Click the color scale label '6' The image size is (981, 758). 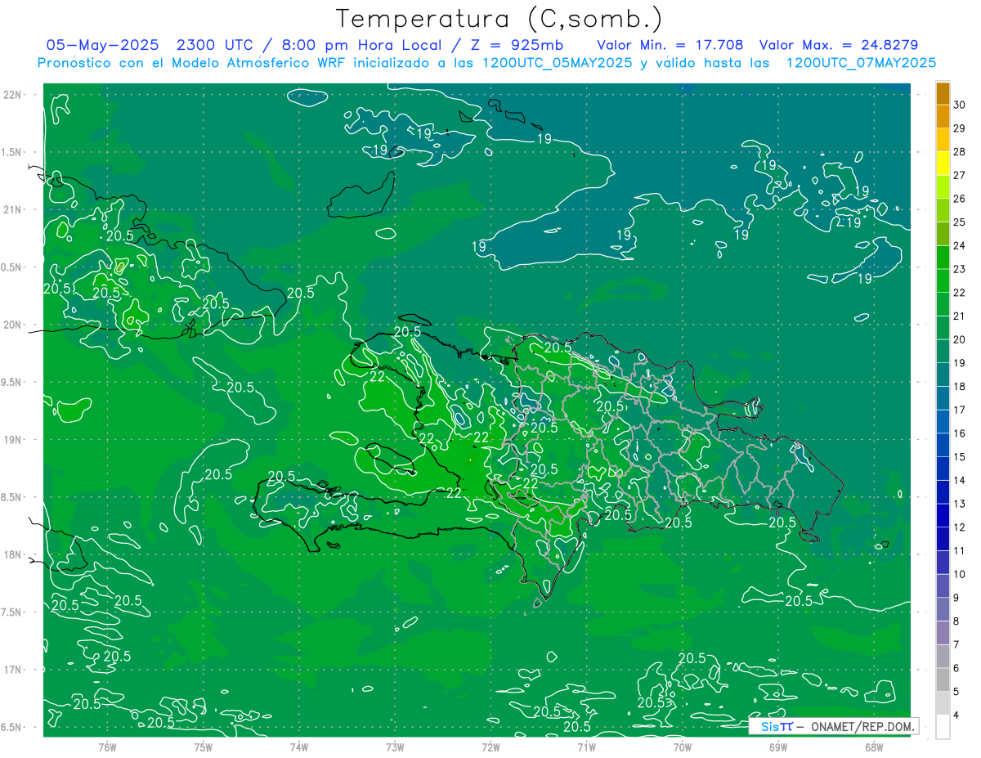956,669
